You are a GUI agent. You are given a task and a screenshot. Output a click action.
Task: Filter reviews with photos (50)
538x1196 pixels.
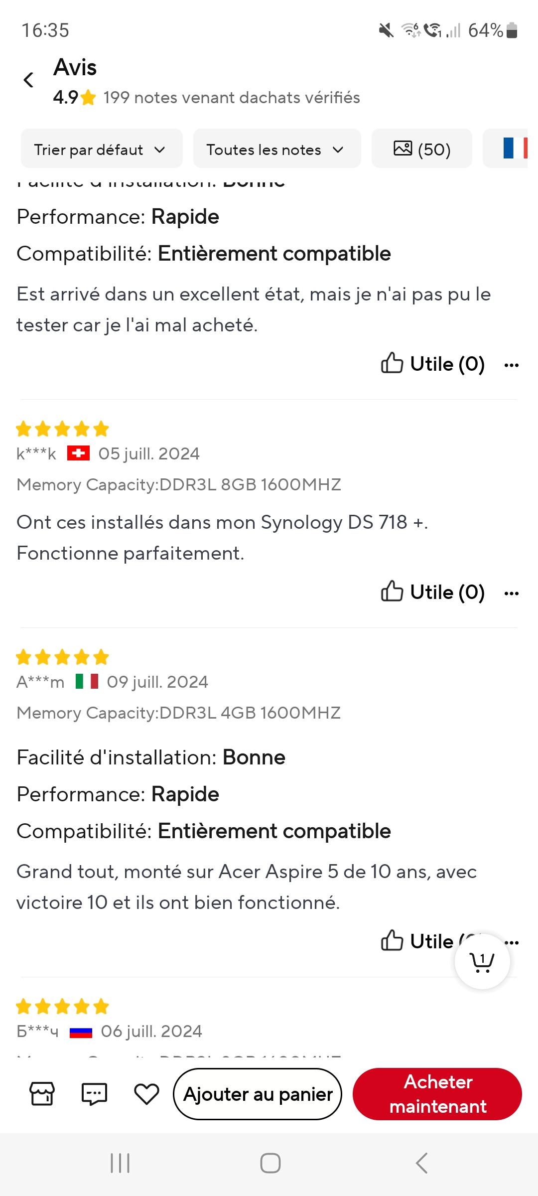(421, 149)
